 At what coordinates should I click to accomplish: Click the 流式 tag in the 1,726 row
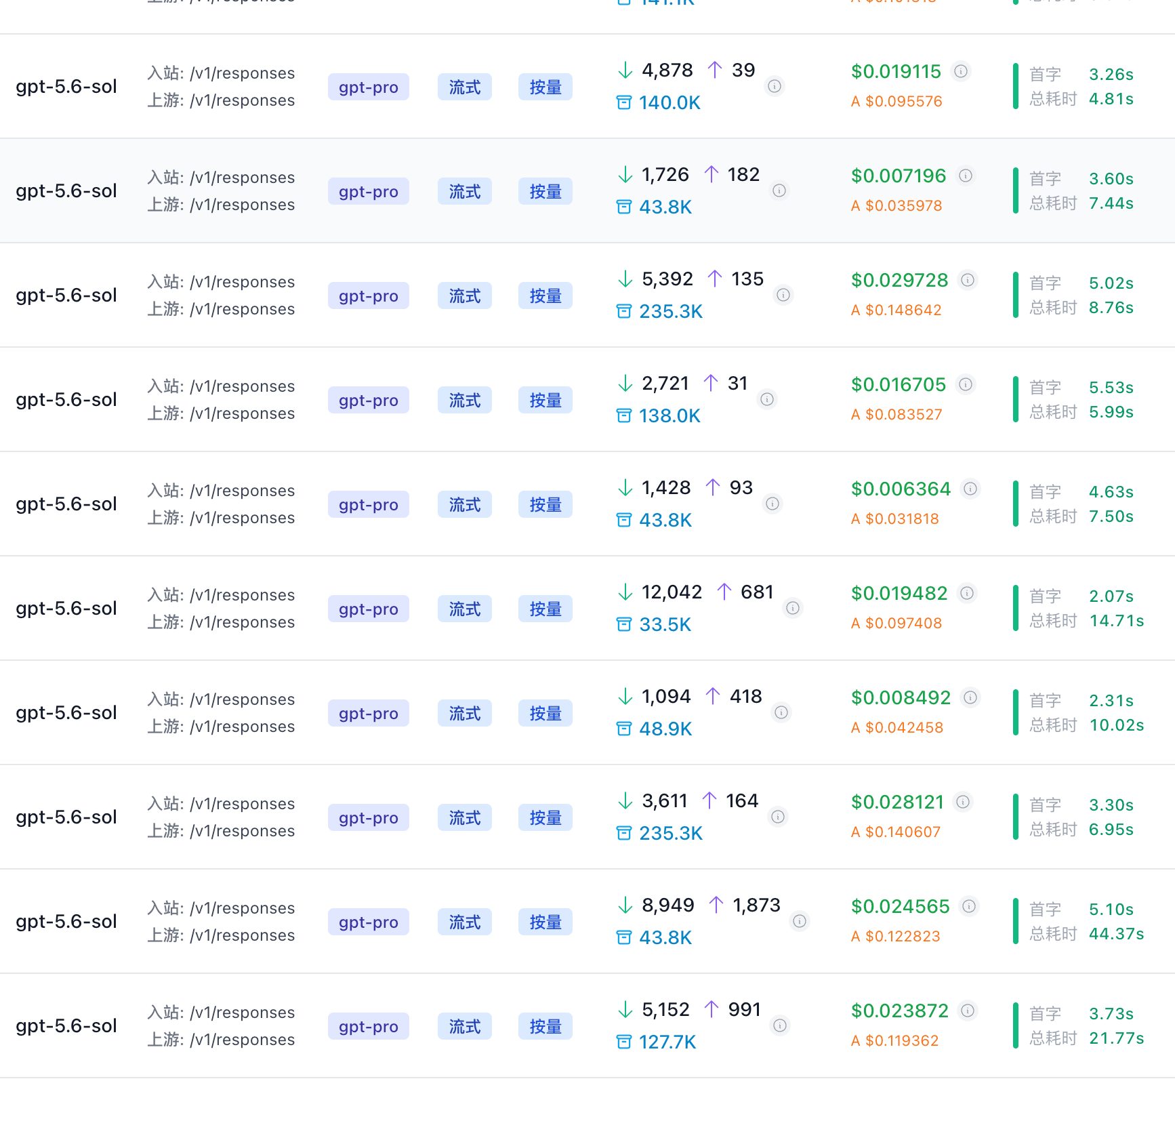(465, 191)
